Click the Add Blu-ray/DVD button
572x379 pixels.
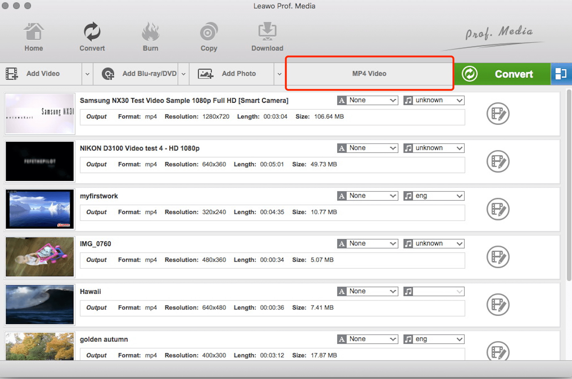coord(136,74)
